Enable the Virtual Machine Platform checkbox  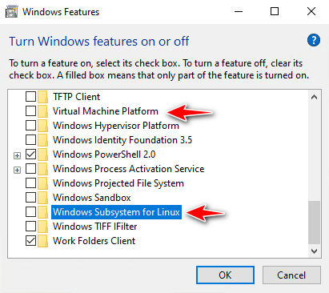tap(30, 111)
